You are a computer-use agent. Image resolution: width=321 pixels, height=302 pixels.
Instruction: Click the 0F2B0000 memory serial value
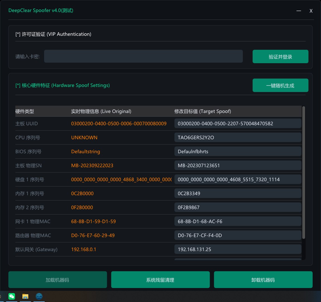click(82, 207)
